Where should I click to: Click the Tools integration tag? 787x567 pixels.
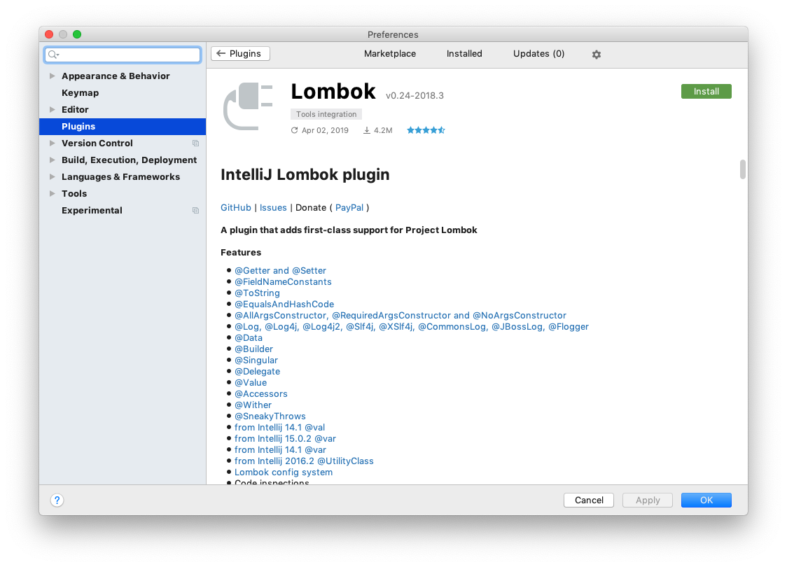(326, 114)
